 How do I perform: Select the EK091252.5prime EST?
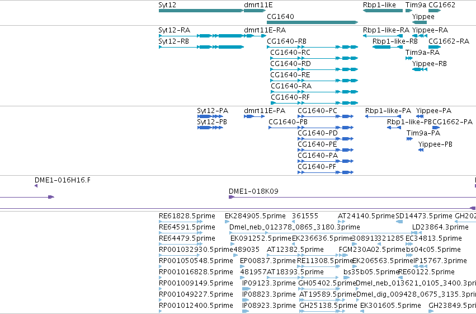coord(232,244)
